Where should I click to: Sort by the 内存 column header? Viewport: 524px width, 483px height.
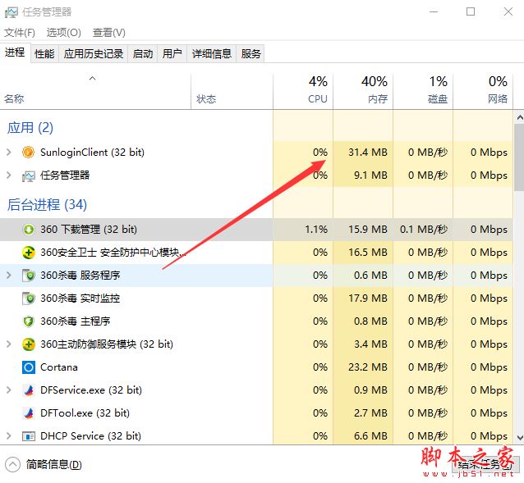coord(363,91)
